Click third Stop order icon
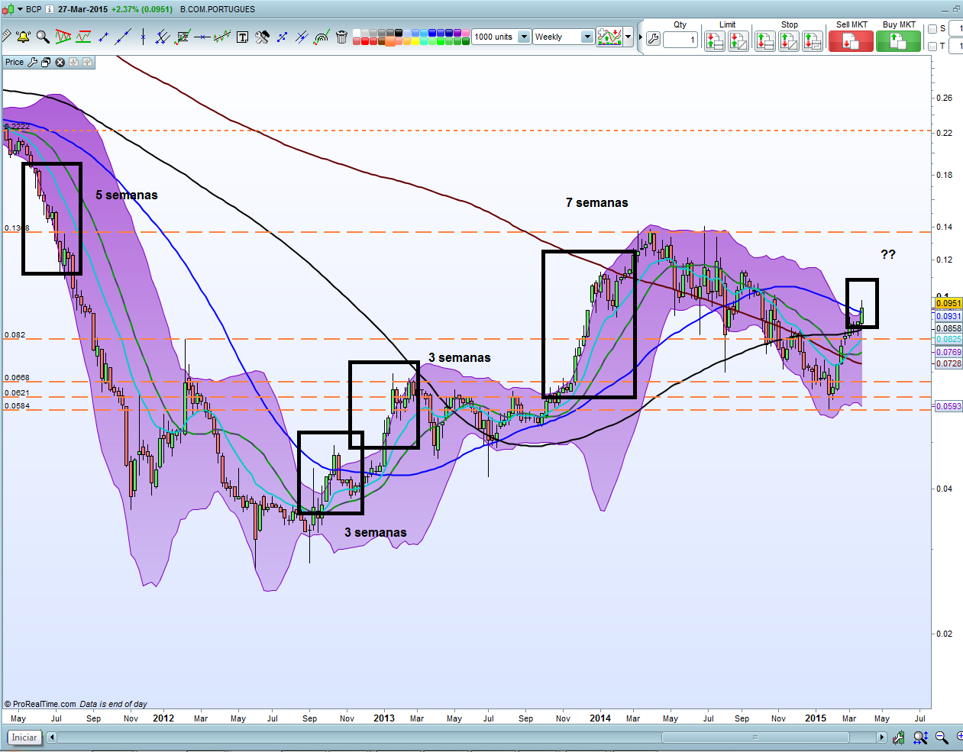963x752 pixels. point(812,40)
